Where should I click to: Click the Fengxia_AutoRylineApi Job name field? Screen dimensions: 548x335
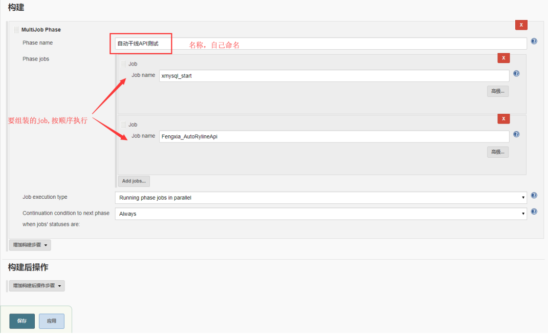[334, 137]
